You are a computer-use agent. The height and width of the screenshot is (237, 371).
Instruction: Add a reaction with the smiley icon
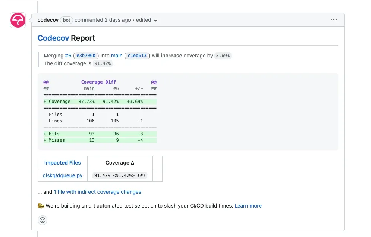43,220
